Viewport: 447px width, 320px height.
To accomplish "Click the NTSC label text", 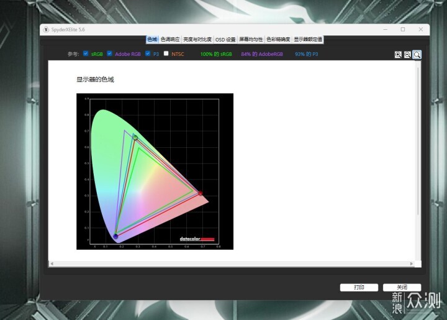I will point(178,54).
